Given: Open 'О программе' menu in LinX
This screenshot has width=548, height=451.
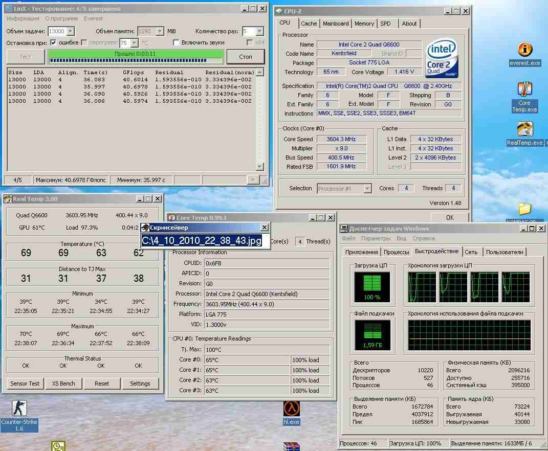Looking at the screenshot, I should 61,18.
